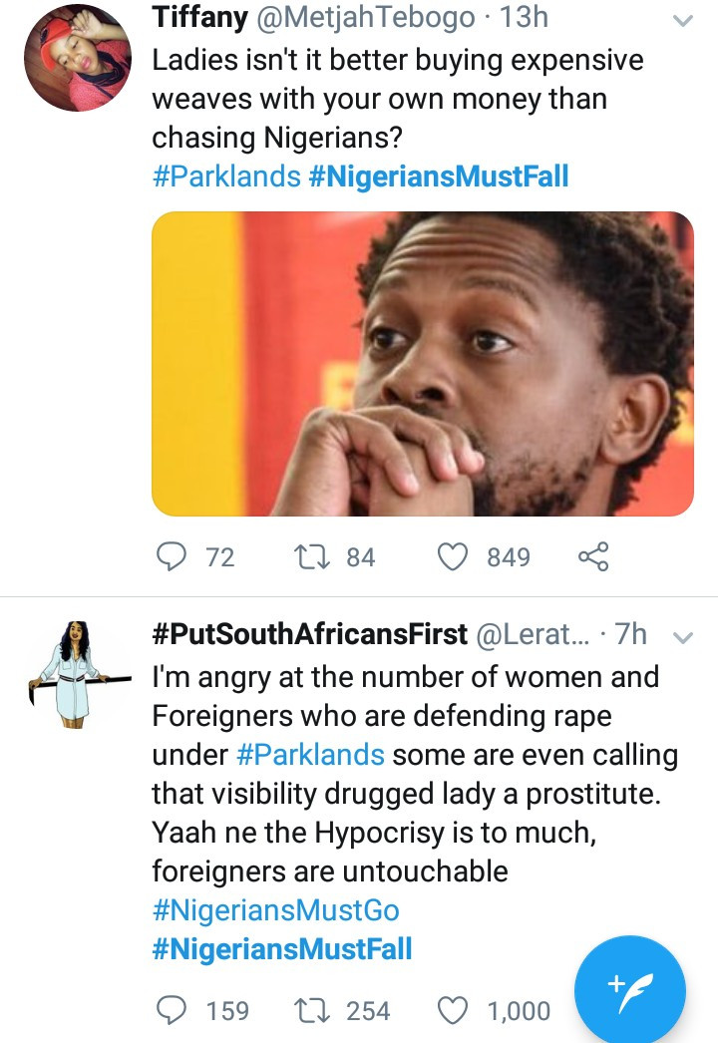The height and width of the screenshot is (1043, 718).
Task: Open the #Parklands hashtag in Tiffany's tweet
Action: tap(226, 176)
